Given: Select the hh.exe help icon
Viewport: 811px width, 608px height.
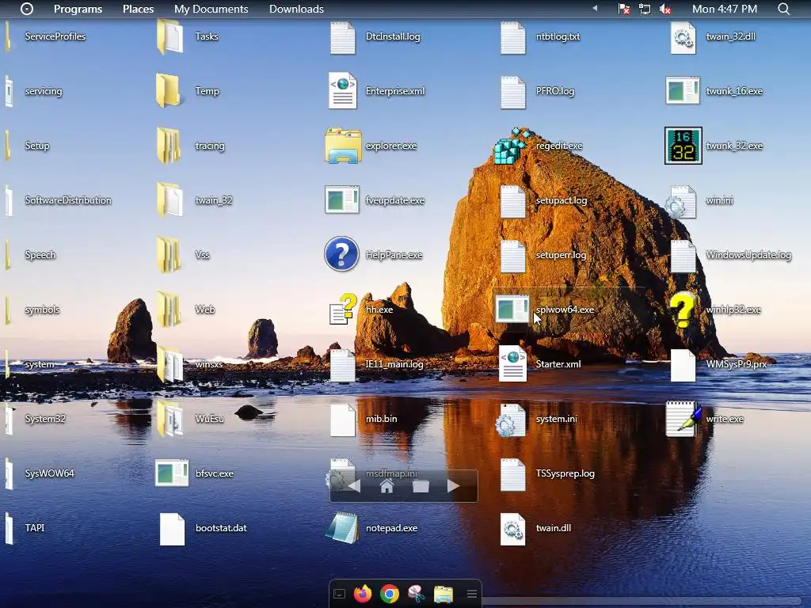Looking at the screenshot, I should coord(344,310).
